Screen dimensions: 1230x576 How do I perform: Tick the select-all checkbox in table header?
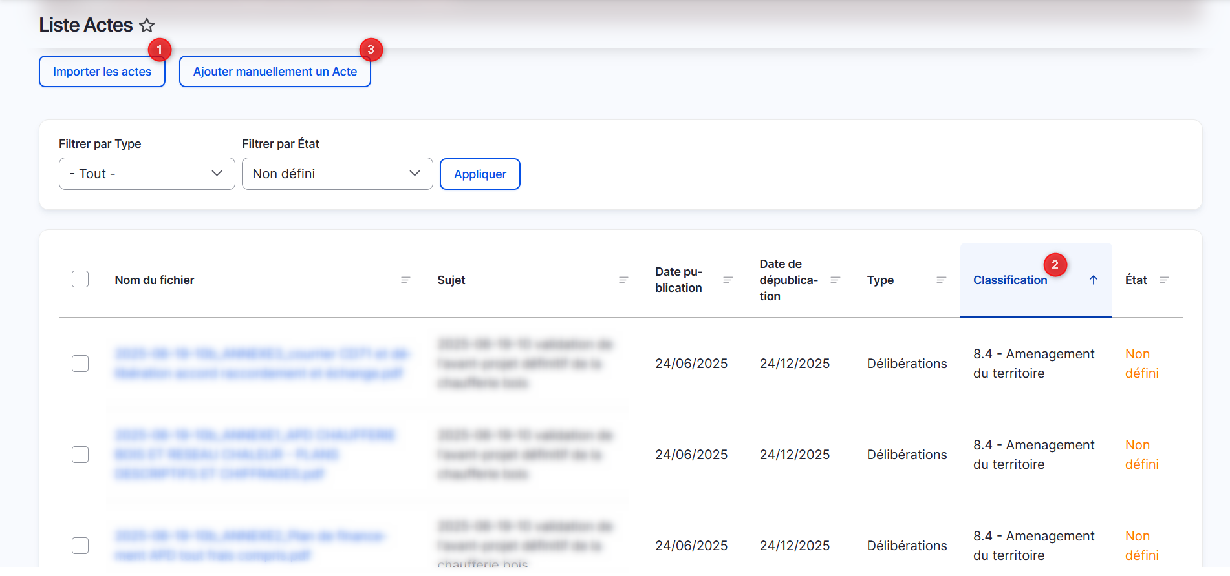point(80,279)
